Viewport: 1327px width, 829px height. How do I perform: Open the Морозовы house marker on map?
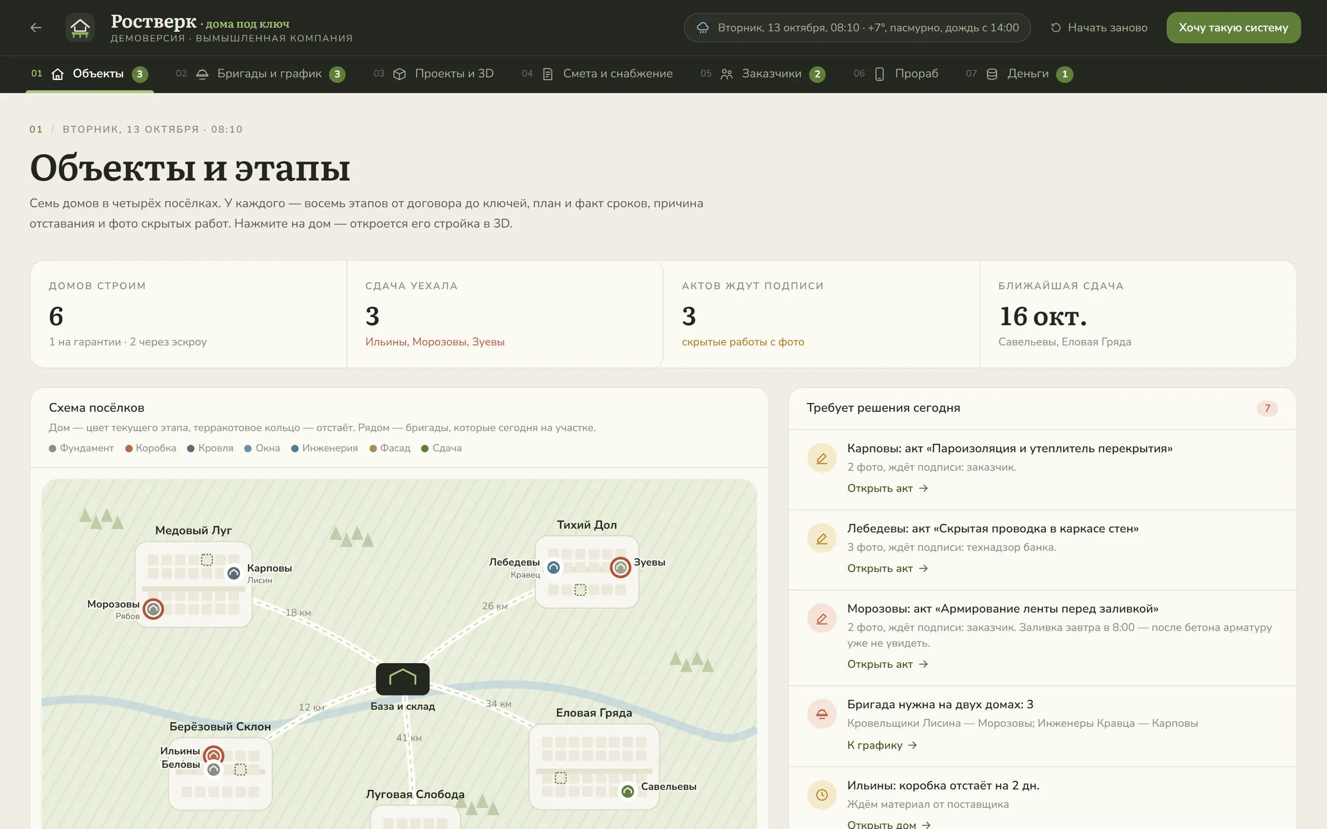(x=153, y=609)
